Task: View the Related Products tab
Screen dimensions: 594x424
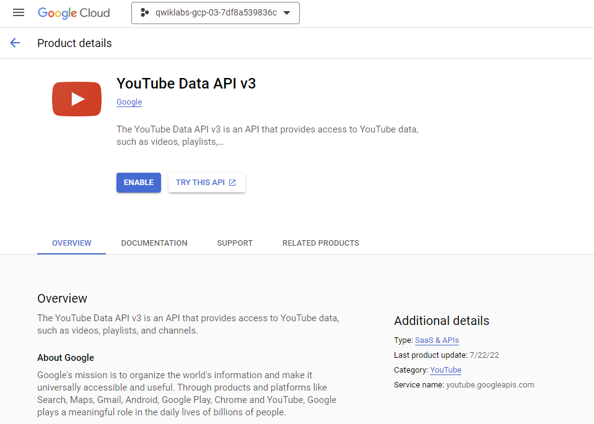Action: click(x=321, y=243)
